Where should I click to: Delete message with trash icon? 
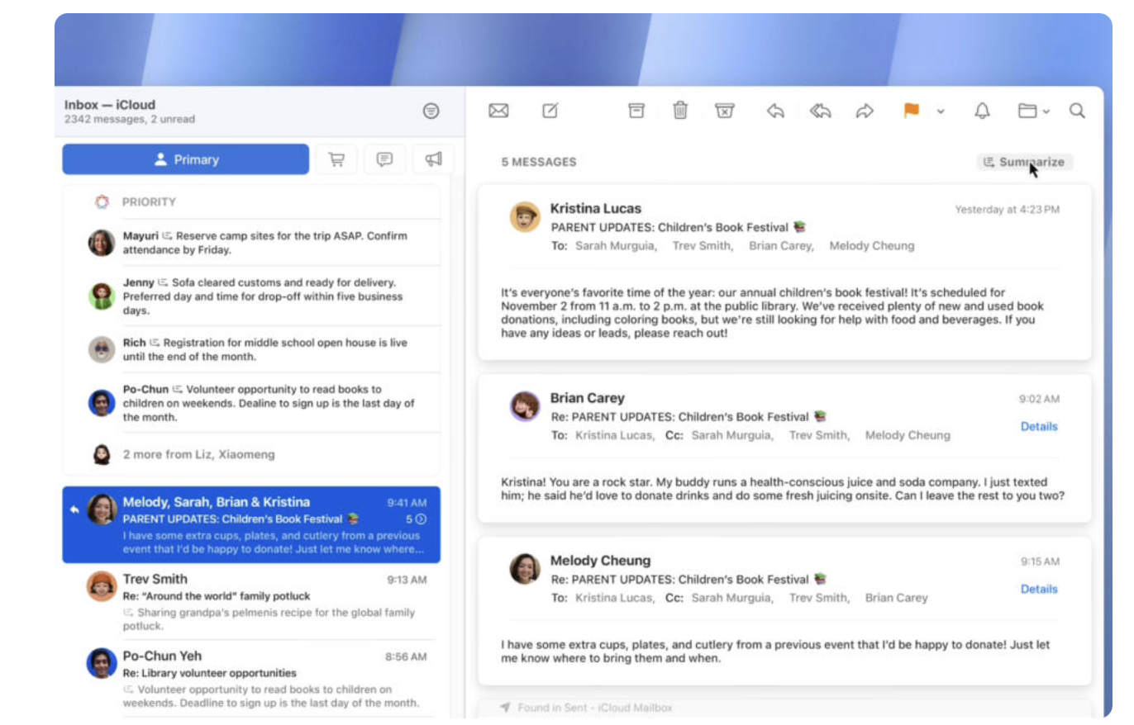click(679, 111)
